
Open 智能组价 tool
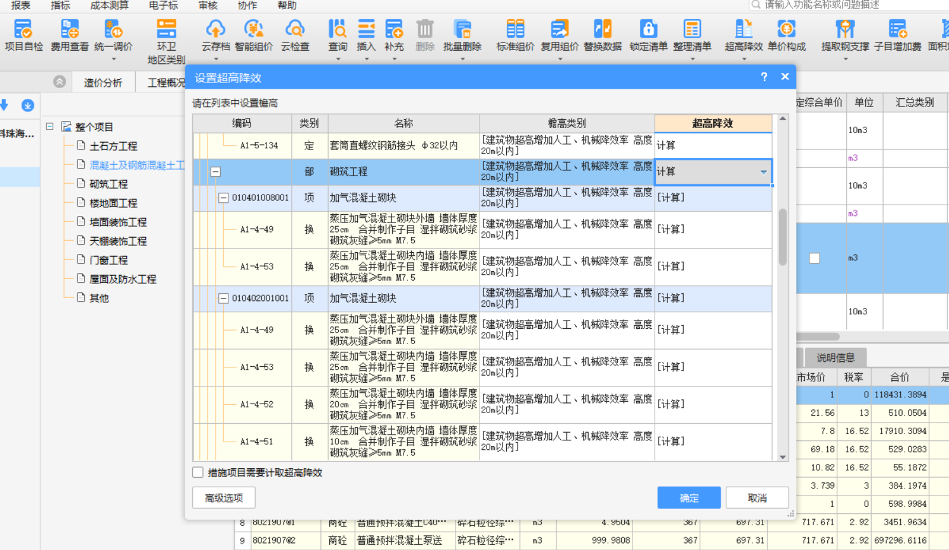[x=254, y=35]
